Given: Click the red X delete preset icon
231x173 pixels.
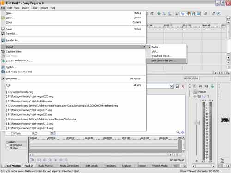Looking at the screenshot, I should click(183, 86).
